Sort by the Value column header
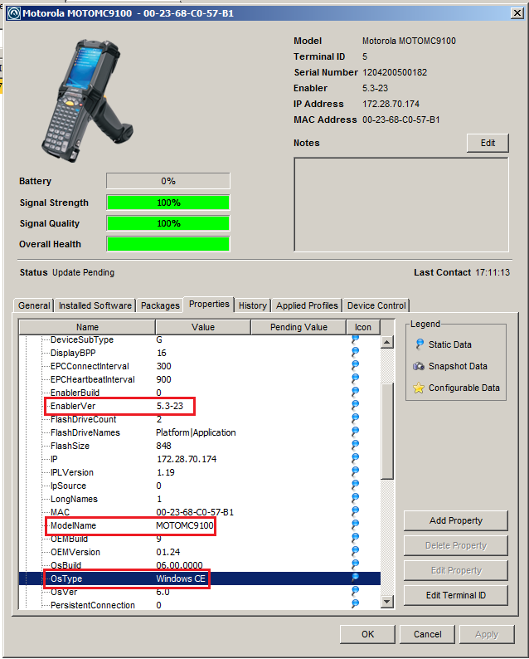Image resolution: width=529 pixels, height=659 pixels. (x=203, y=327)
